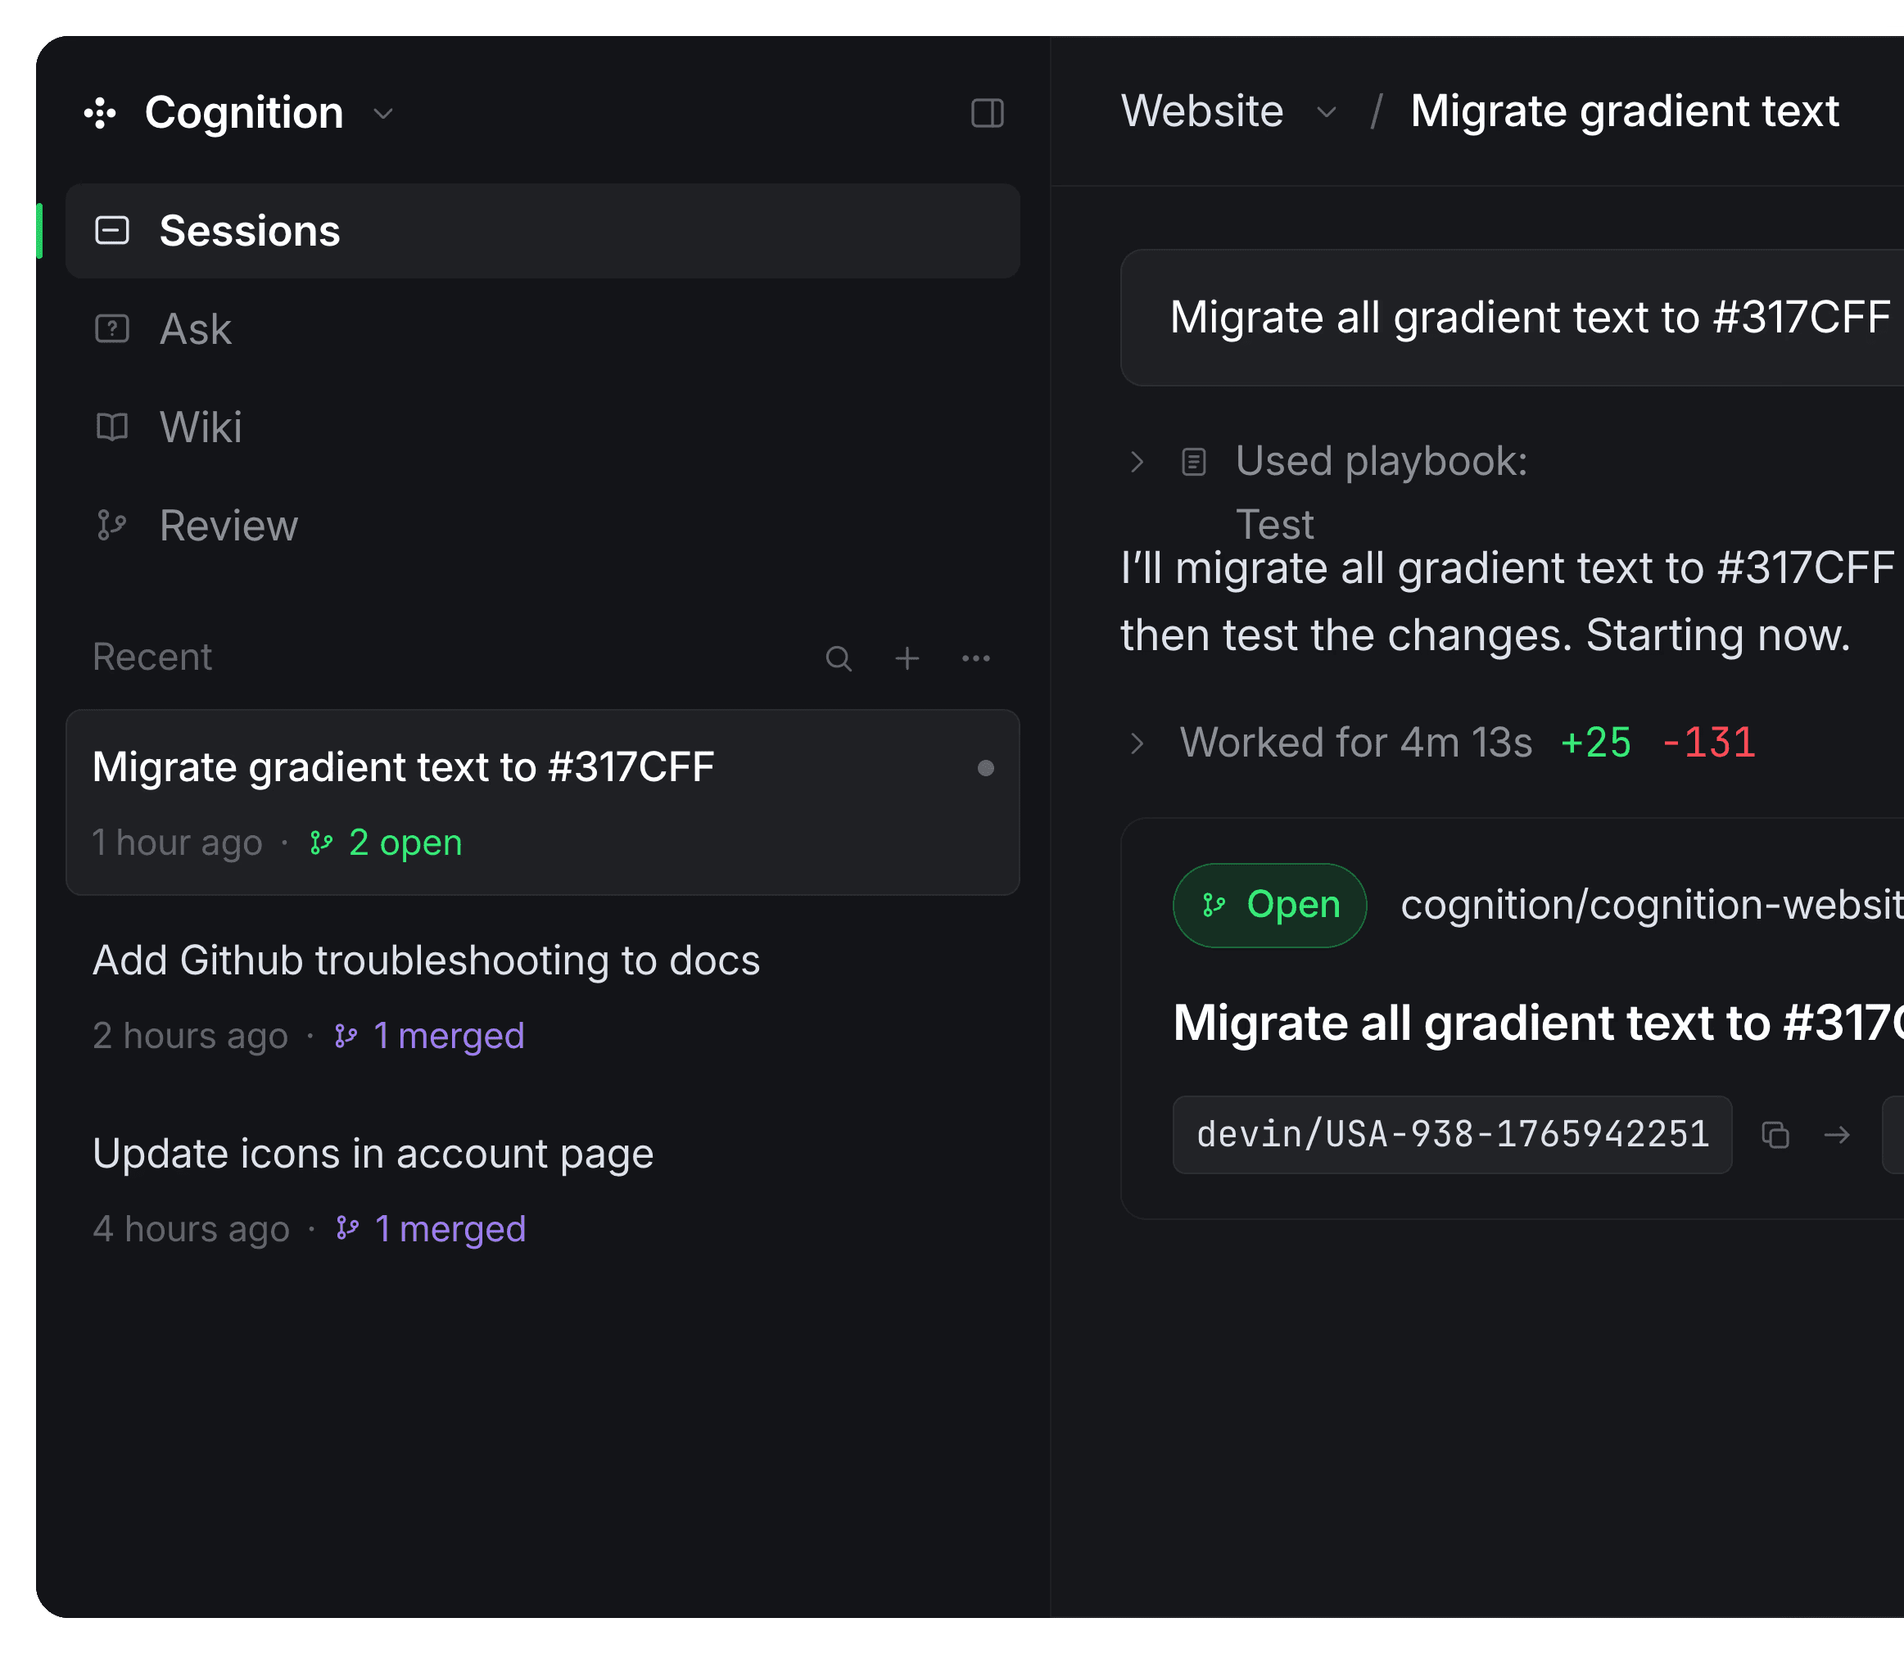Search recent sessions

pyautogui.click(x=838, y=658)
